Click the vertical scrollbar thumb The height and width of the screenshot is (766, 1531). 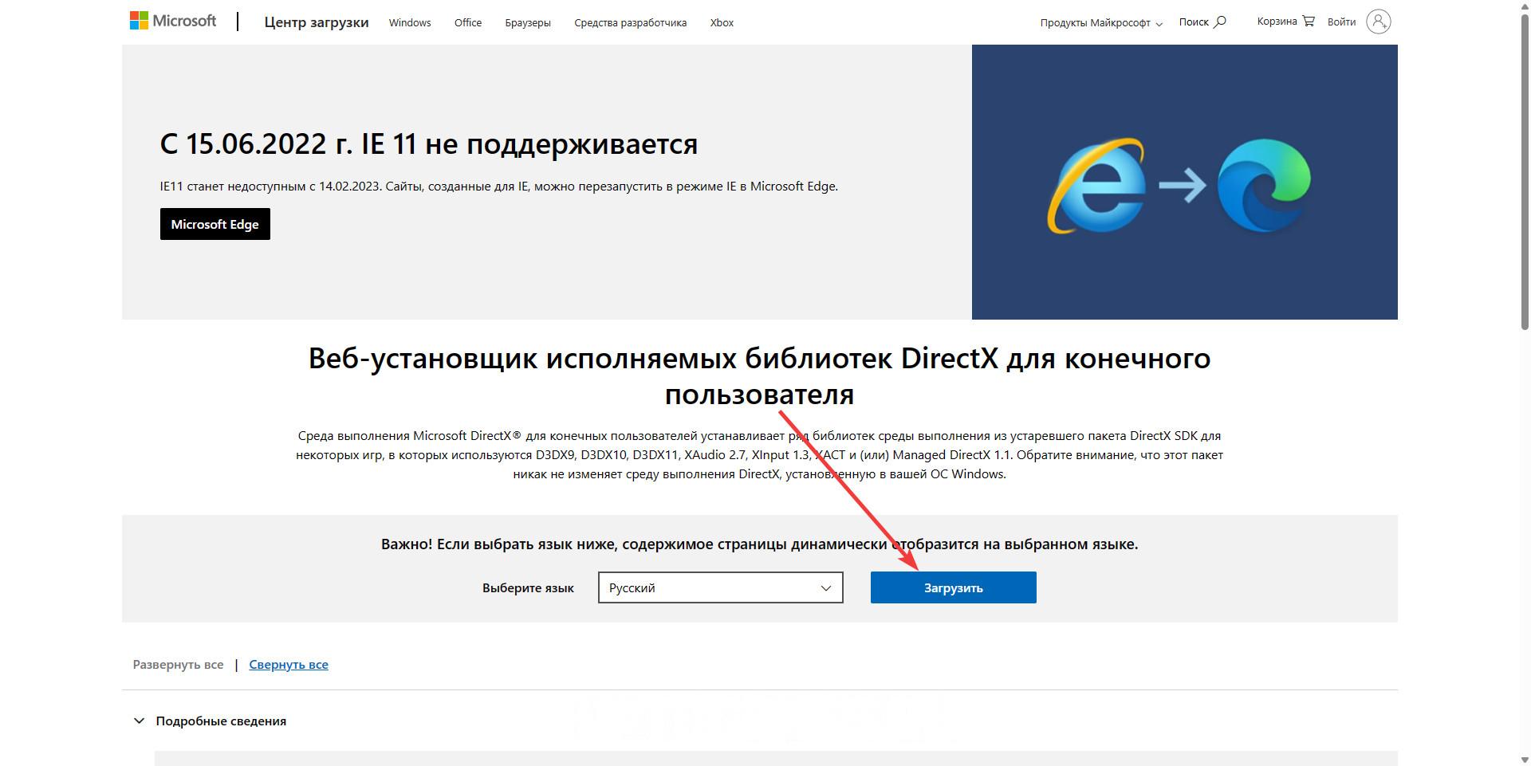point(1525,171)
